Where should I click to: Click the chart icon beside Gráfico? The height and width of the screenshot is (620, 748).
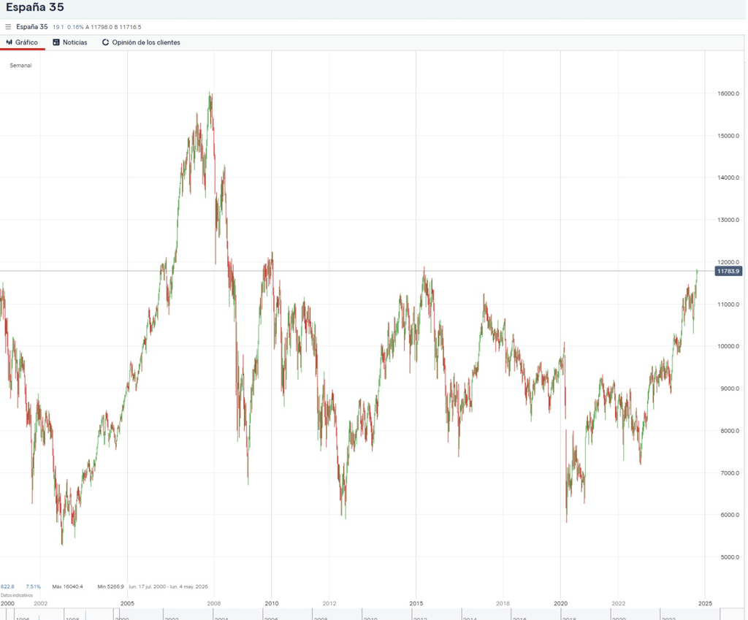10,42
